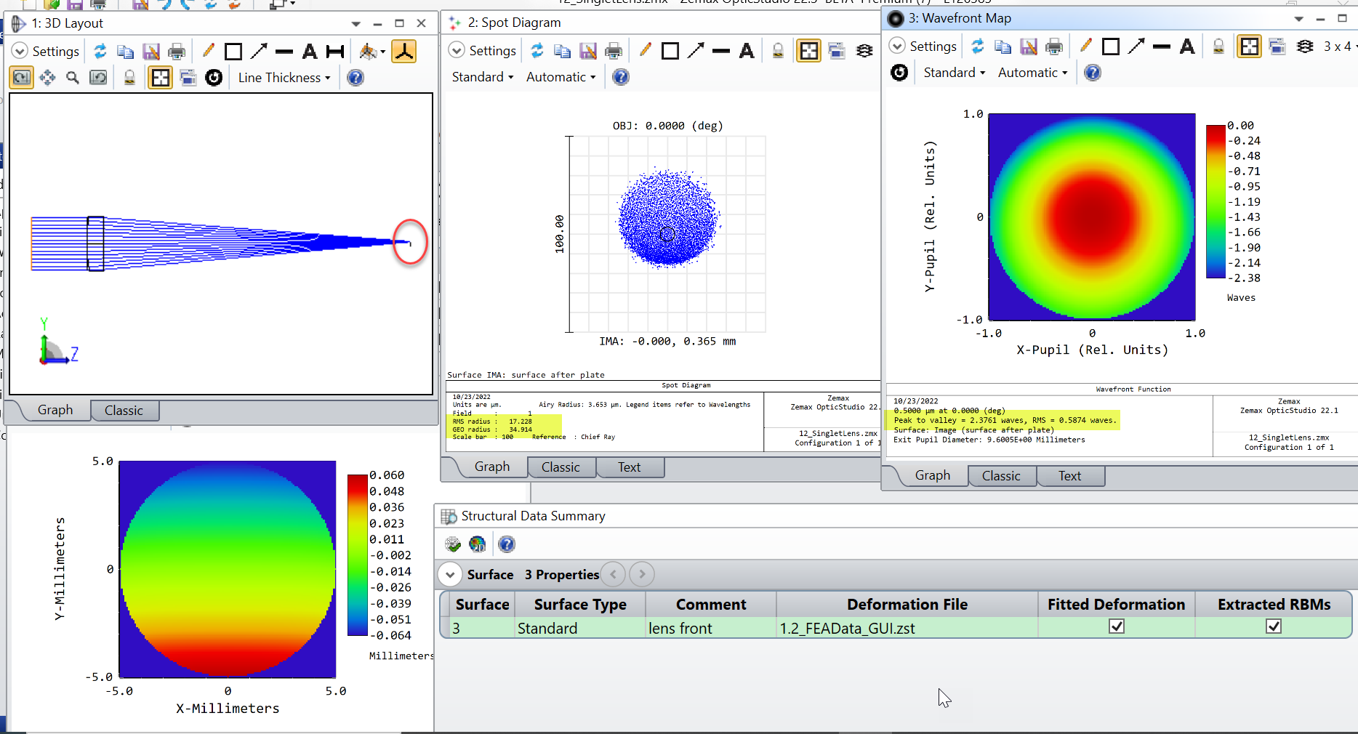
Task: Switch to the Classic tab in Wavefront Map
Action: point(1001,475)
